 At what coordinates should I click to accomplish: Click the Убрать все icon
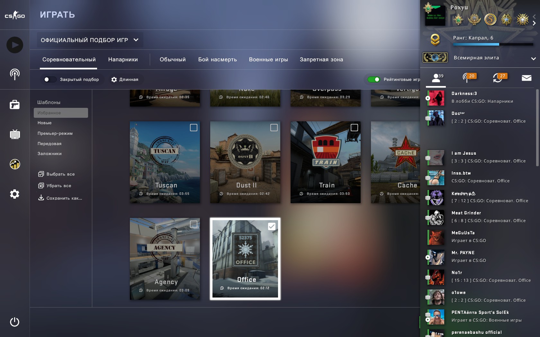click(x=41, y=186)
